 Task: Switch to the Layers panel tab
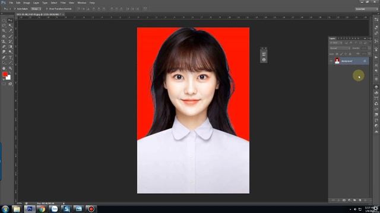pos(332,38)
